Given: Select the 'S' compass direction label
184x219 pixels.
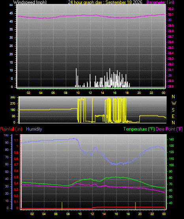Looking at the screenshot, I should (x=173, y=110).
